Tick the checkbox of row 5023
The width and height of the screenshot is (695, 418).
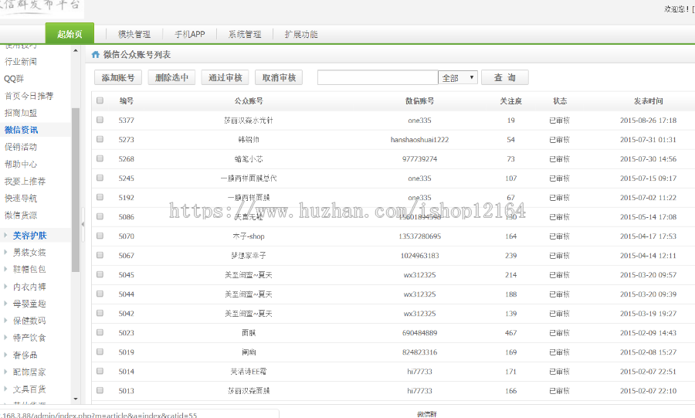tap(100, 332)
